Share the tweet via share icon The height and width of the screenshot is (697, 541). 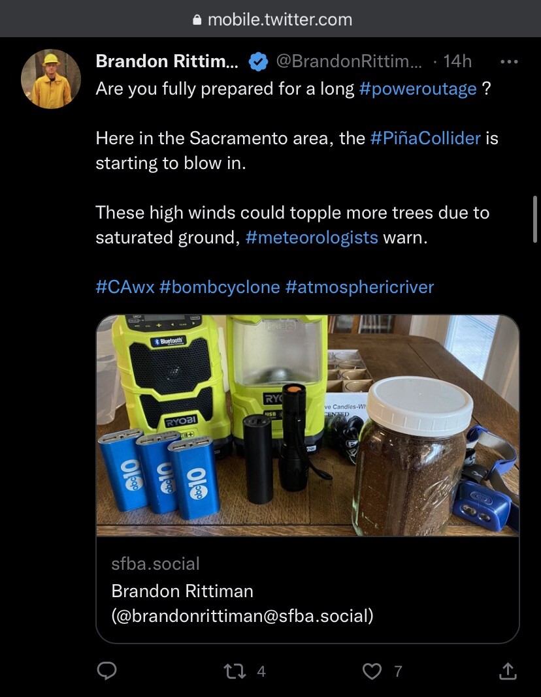click(507, 671)
